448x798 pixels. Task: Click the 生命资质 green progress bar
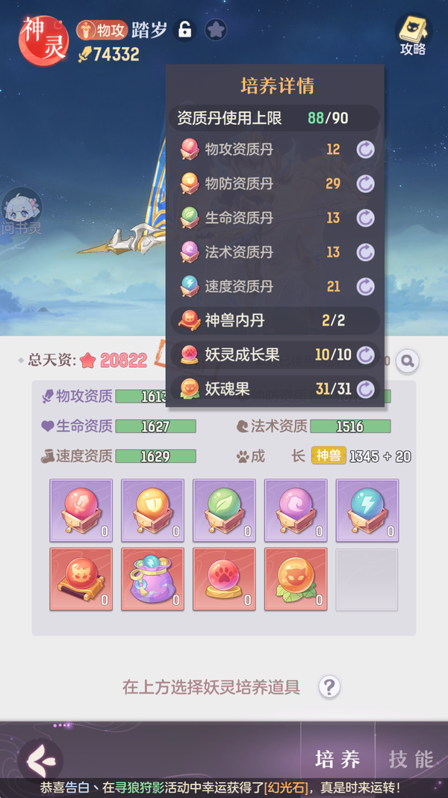[155, 426]
